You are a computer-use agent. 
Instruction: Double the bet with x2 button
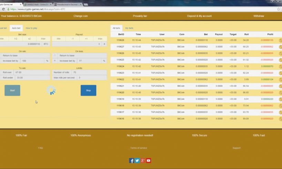click(29, 39)
